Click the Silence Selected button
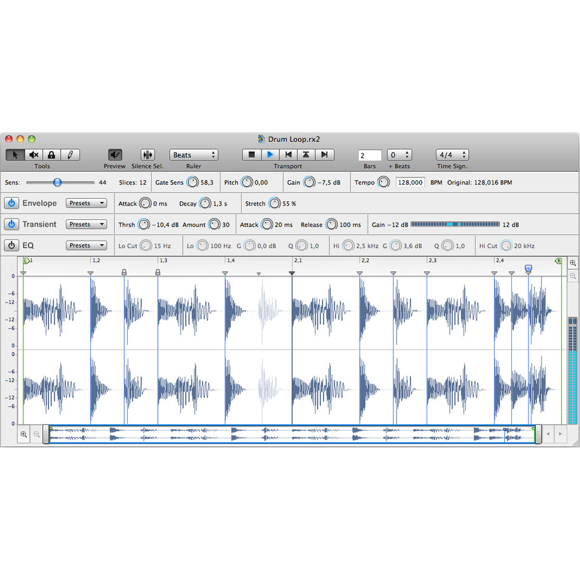The height and width of the screenshot is (580, 580). 147,155
